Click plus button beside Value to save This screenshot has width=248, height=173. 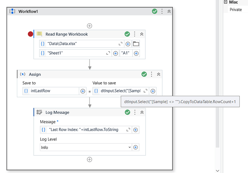coord(153,91)
